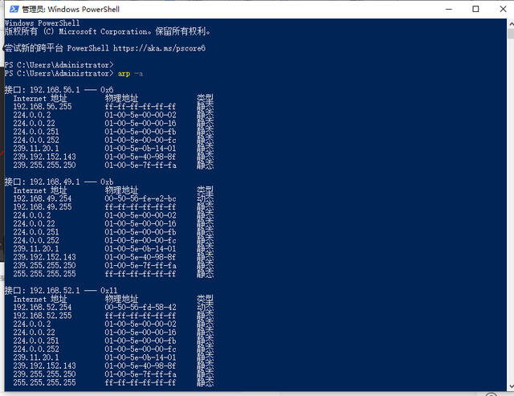Viewport: 514px width, 396px height.
Task: Click the window title text Windows PowerShell
Action: click(71, 9)
